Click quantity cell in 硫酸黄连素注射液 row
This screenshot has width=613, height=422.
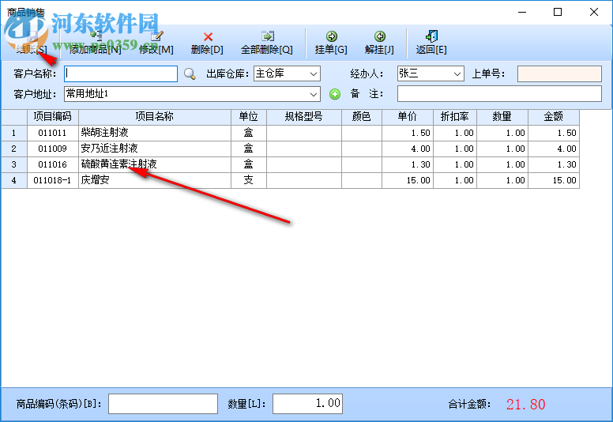tap(502, 164)
